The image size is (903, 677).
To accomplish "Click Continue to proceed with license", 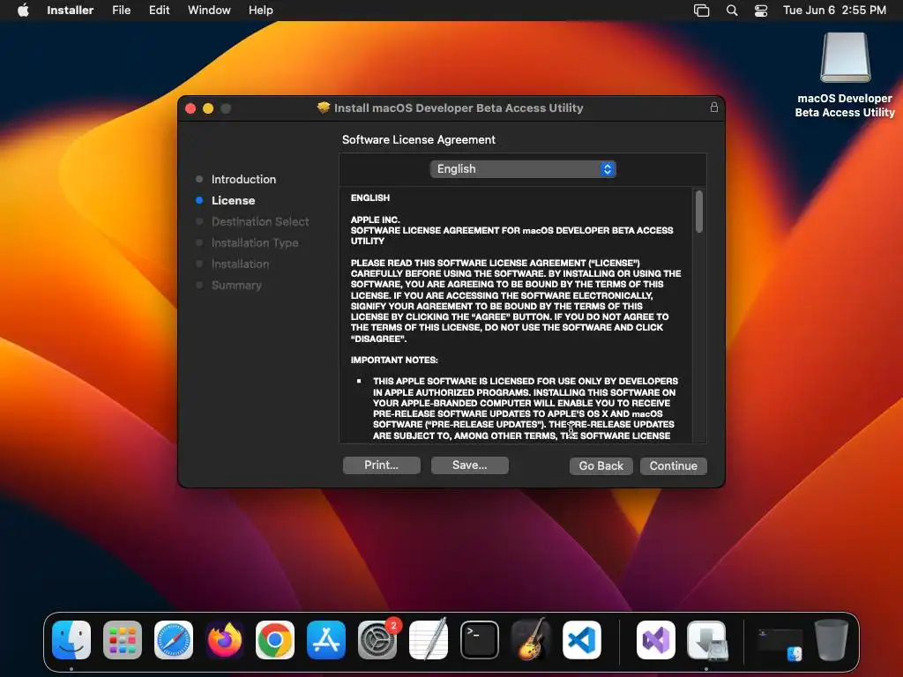I will point(673,465).
